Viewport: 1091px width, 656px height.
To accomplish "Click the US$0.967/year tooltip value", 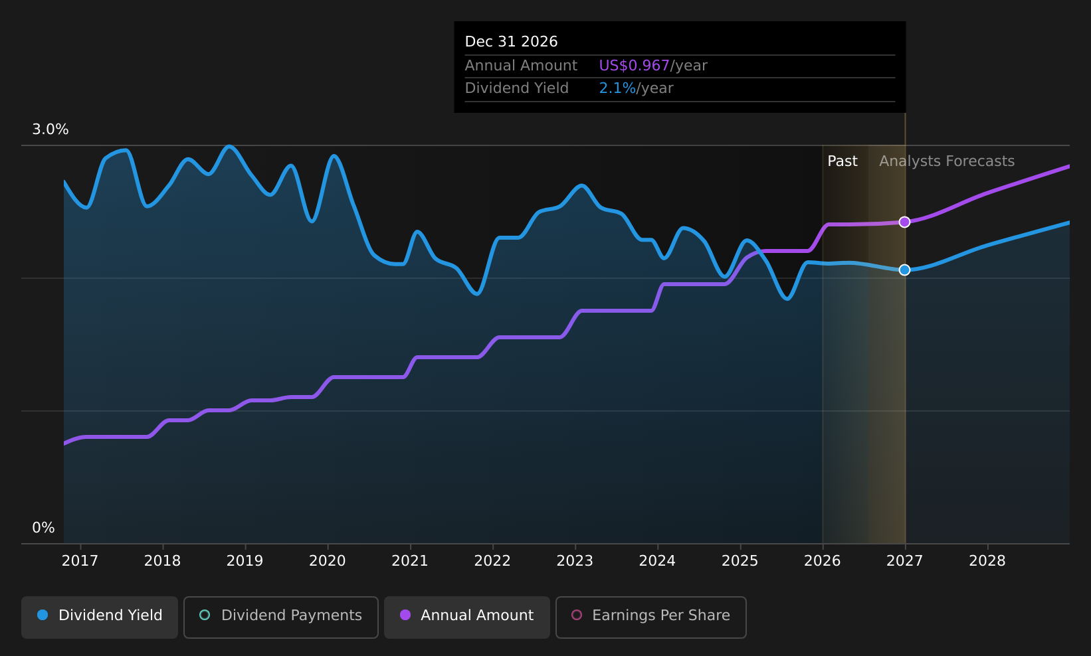I will pyautogui.click(x=653, y=66).
